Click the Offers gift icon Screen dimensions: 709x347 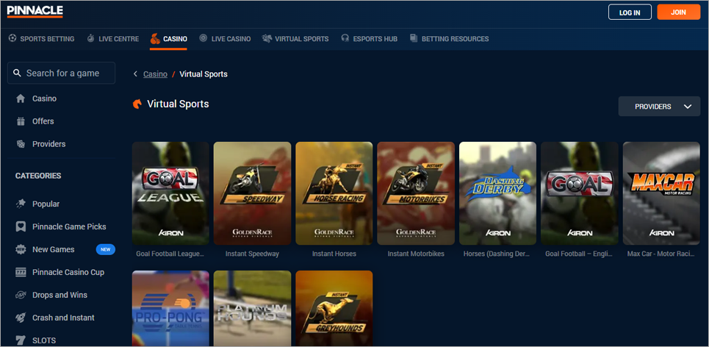point(21,121)
